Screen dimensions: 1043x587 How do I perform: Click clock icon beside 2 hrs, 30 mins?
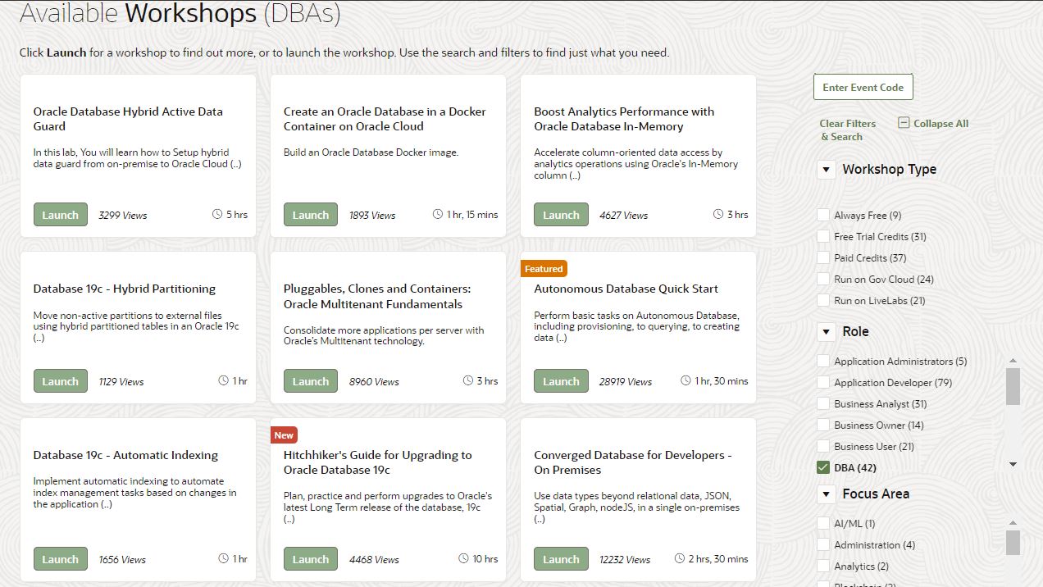(680, 559)
